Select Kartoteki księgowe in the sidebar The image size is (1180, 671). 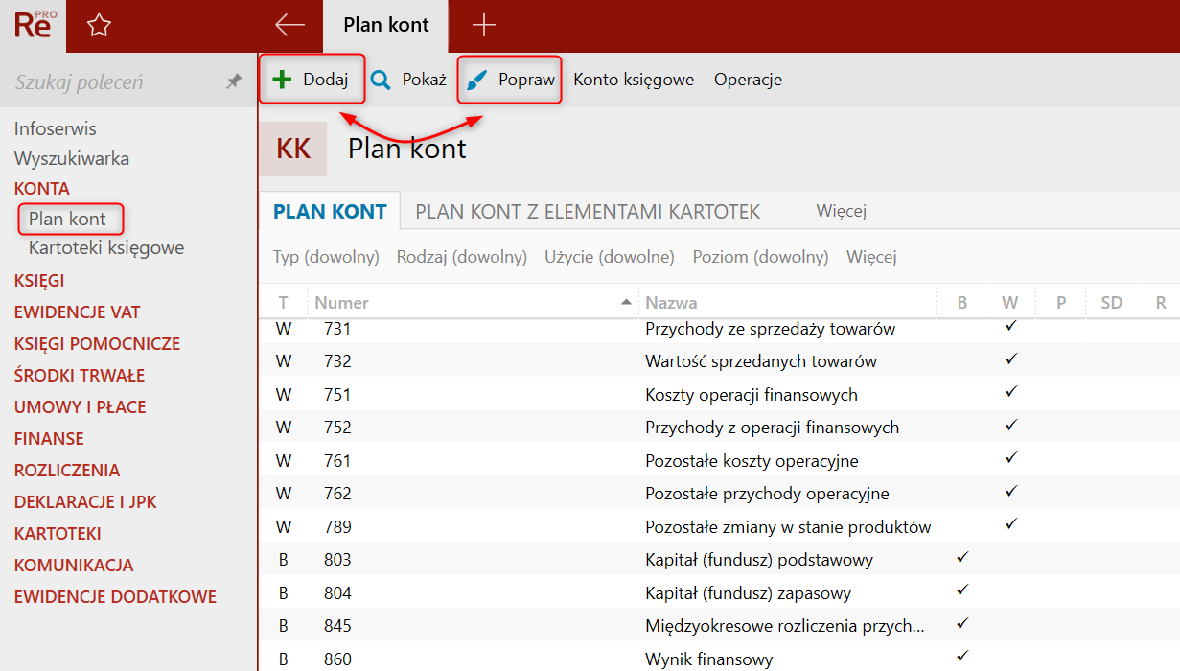[x=106, y=248]
